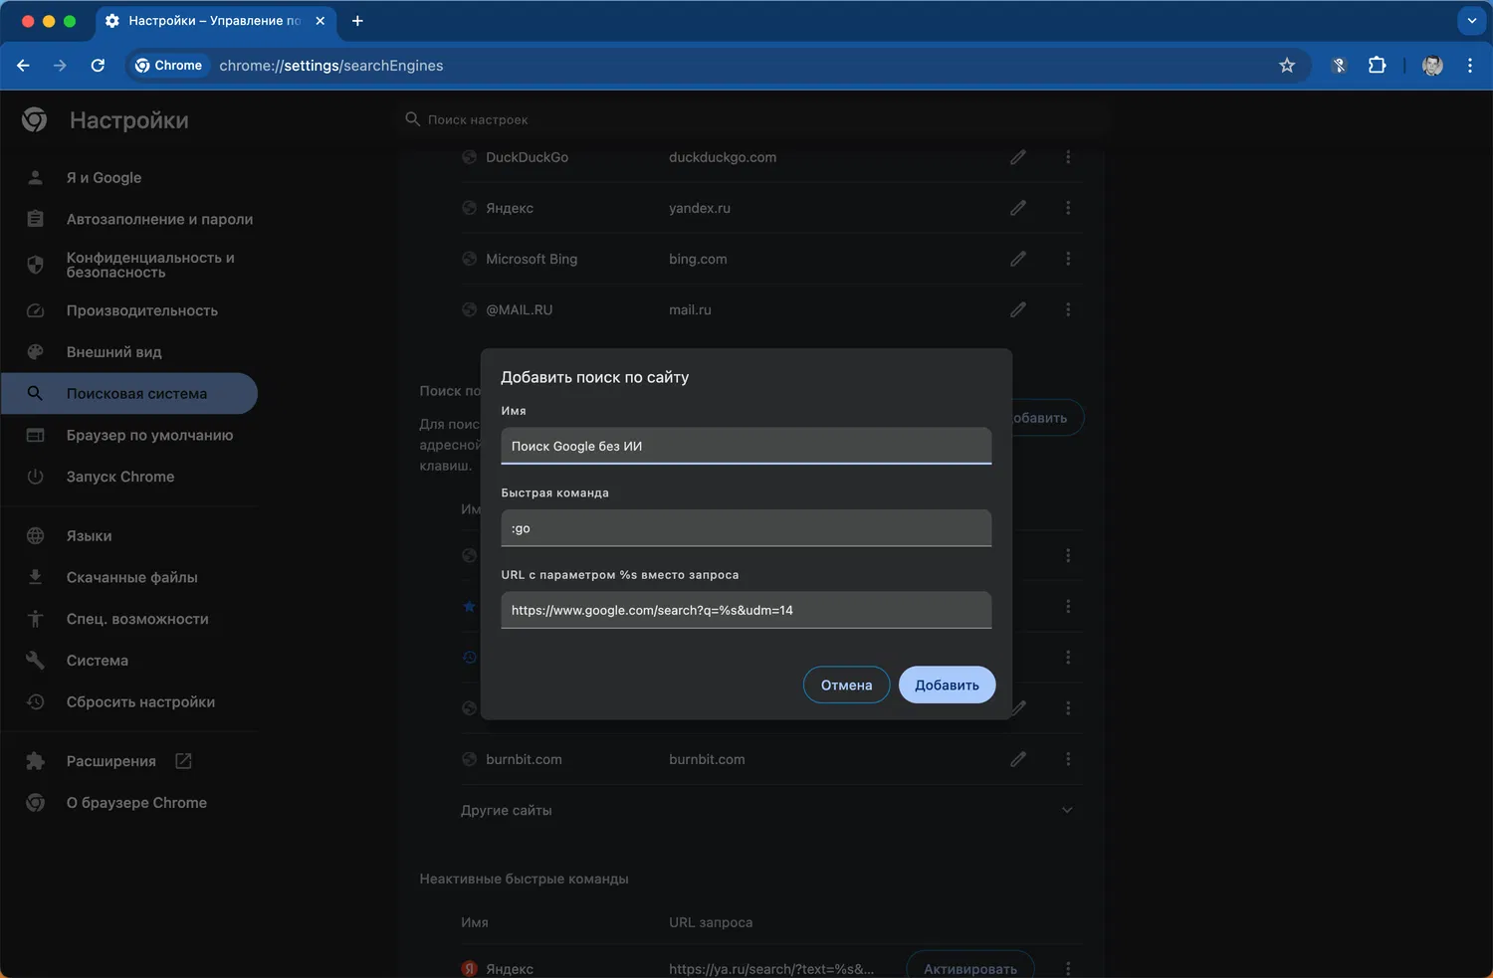
Task: Open the three-dot menu for yandex.ru
Action: coord(1068,208)
